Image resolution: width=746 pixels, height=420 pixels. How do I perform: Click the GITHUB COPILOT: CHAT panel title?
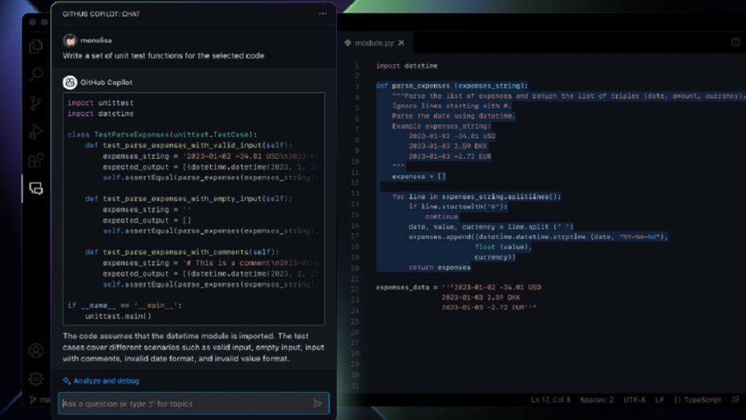[101, 14]
